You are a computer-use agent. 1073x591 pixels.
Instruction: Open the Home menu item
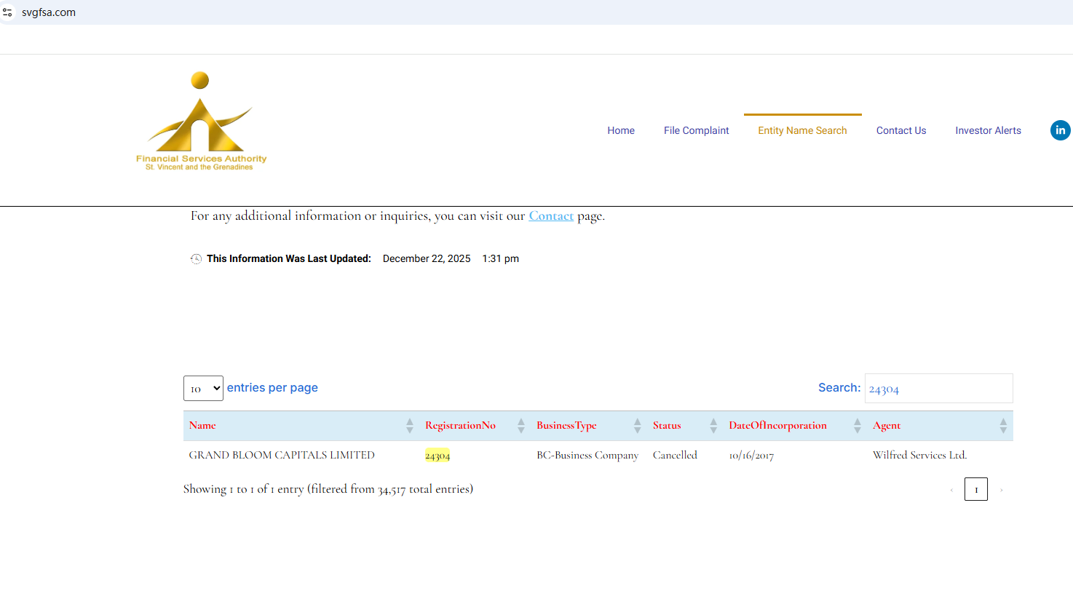(x=621, y=131)
